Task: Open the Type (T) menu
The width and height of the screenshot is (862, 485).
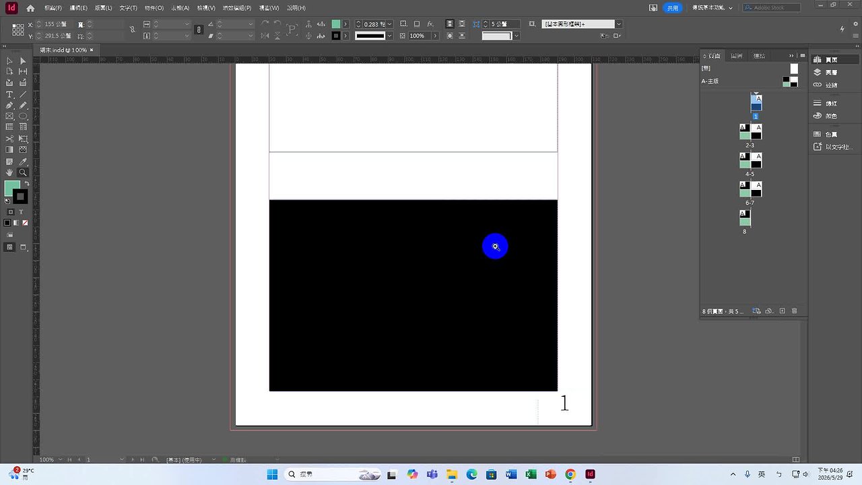Action: coord(128,8)
